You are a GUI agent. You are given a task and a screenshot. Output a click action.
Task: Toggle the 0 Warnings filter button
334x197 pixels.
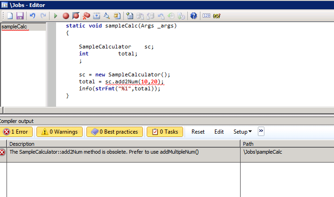tap(59, 132)
